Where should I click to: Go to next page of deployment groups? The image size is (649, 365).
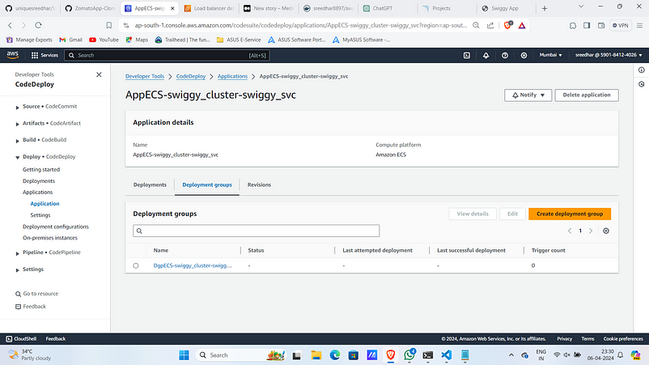[591, 231]
